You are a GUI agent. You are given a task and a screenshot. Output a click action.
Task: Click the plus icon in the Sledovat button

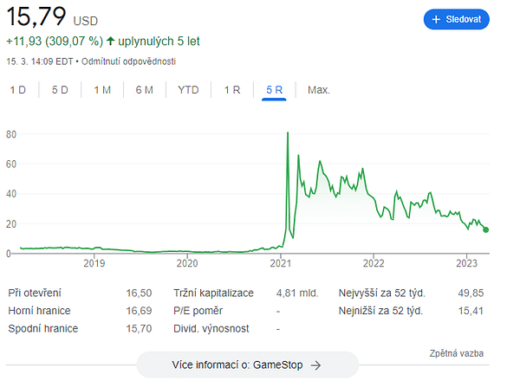(436, 20)
